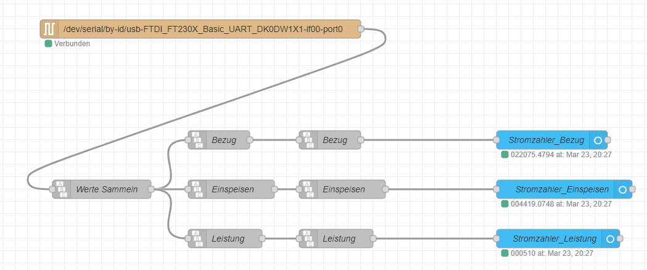Click icon of the right Einspeisen node
Screen dimensions: 647x270
[x=308, y=189]
